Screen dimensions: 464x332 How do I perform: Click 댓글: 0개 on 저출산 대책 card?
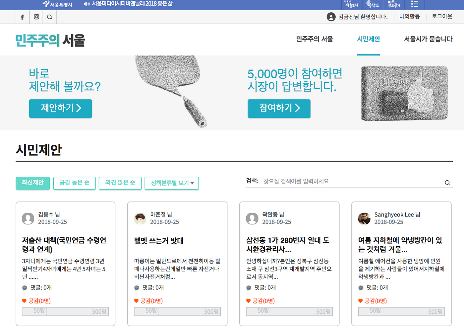pyautogui.click(x=41, y=288)
